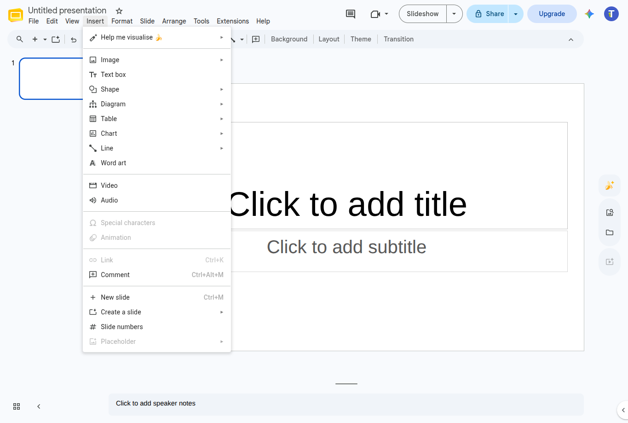Open the folder side panel icon
The image size is (628, 423).
pos(610,232)
